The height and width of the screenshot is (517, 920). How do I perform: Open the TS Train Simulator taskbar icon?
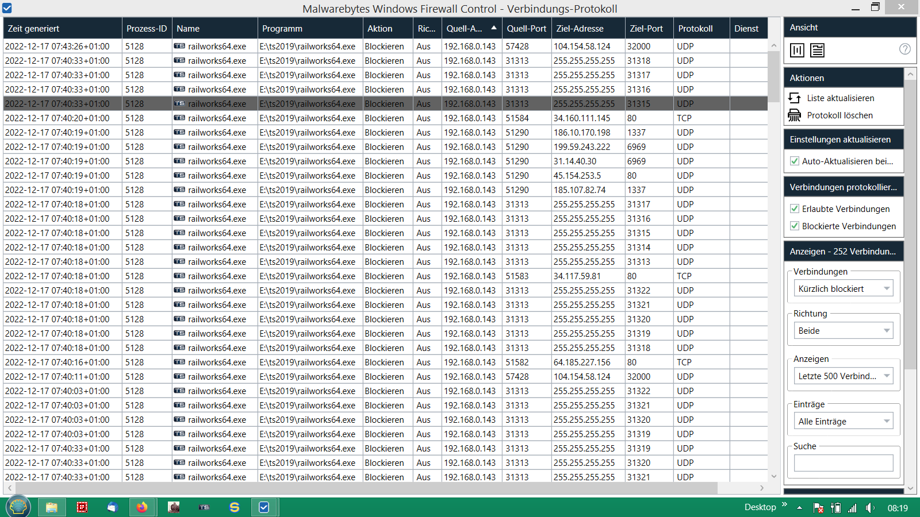coord(204,507)
